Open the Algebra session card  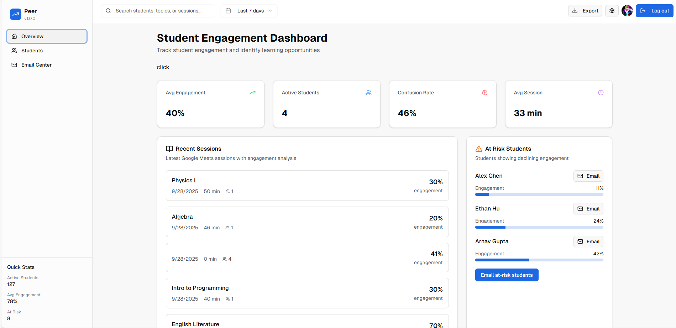pyautogui.click(x=307, y=222)
